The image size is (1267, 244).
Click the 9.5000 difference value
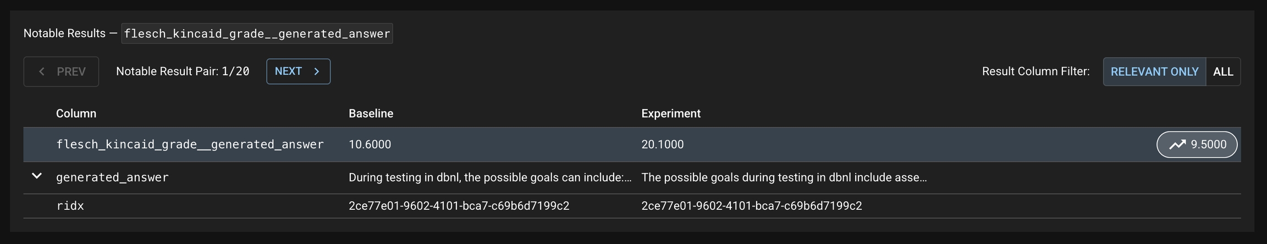(x=1208, y=145)
